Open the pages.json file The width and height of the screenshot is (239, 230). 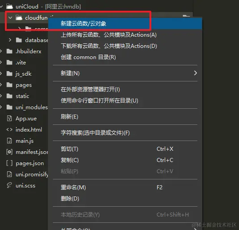[x=30, y=163]
